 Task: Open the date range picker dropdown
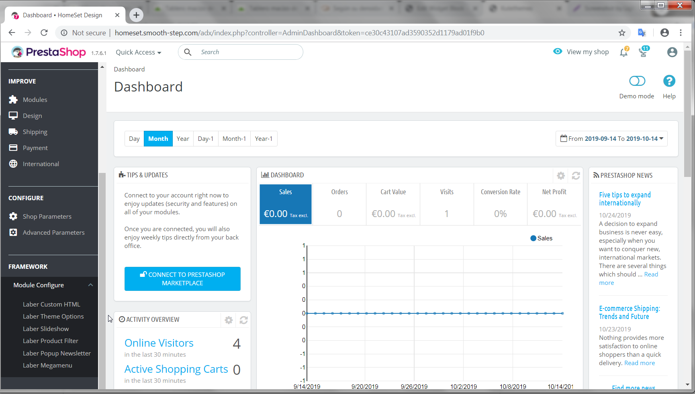(611, 139)
